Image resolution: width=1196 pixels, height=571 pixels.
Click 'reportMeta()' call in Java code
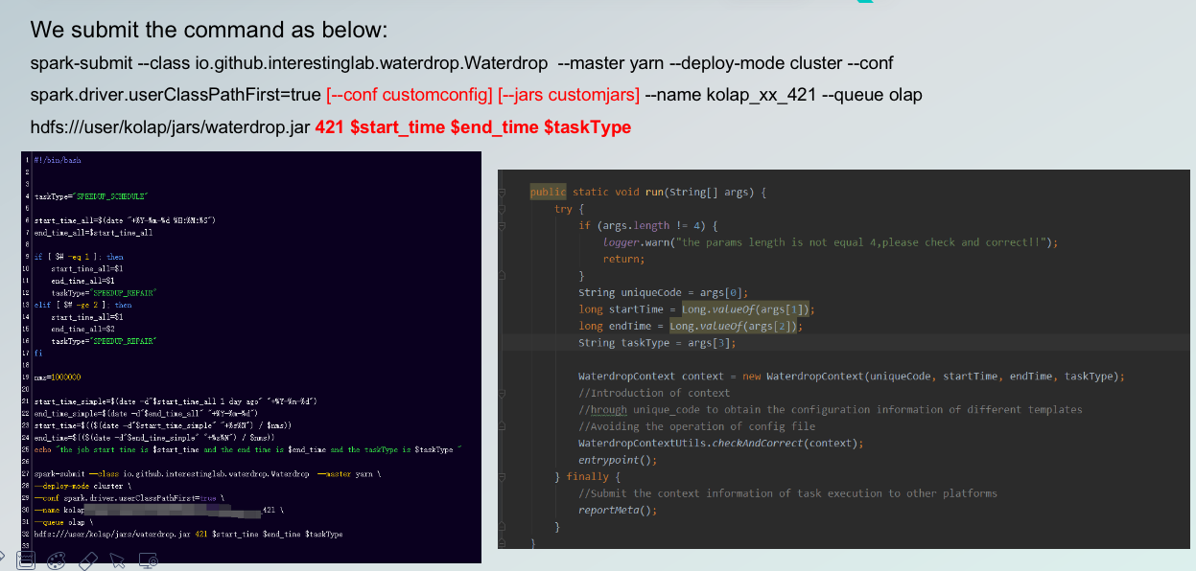pos(618,510)
